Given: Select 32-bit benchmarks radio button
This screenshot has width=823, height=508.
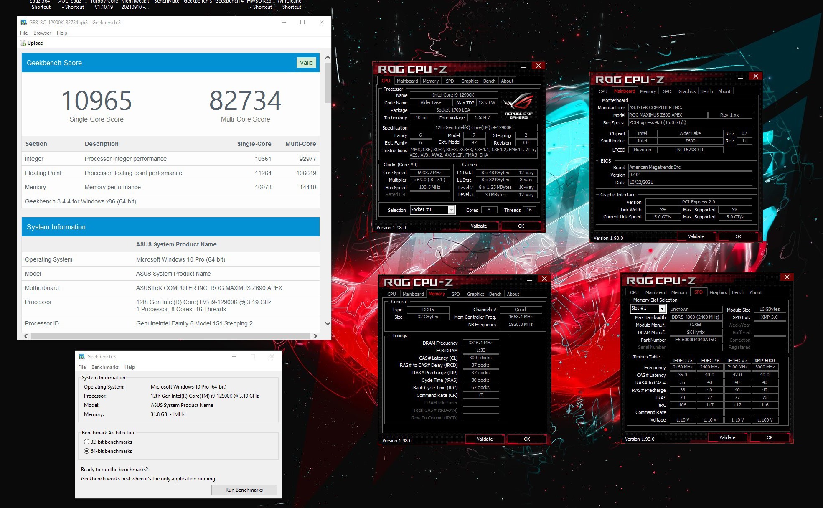Looking at the screenshot, I should (x=87, y=442).
